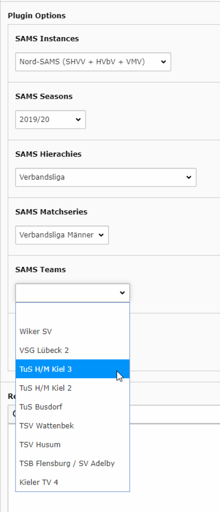Choose TSV Wattenbek from list
Image resolution: width=220 pixels, height=512 pixels.
point(73,426)
